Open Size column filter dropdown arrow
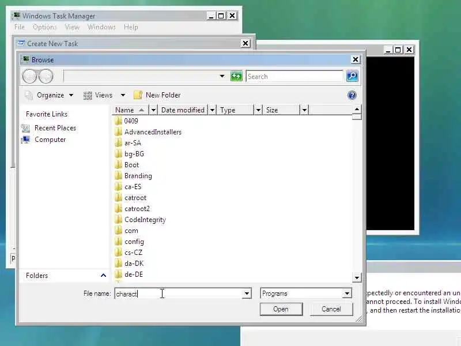 point(304,110)
